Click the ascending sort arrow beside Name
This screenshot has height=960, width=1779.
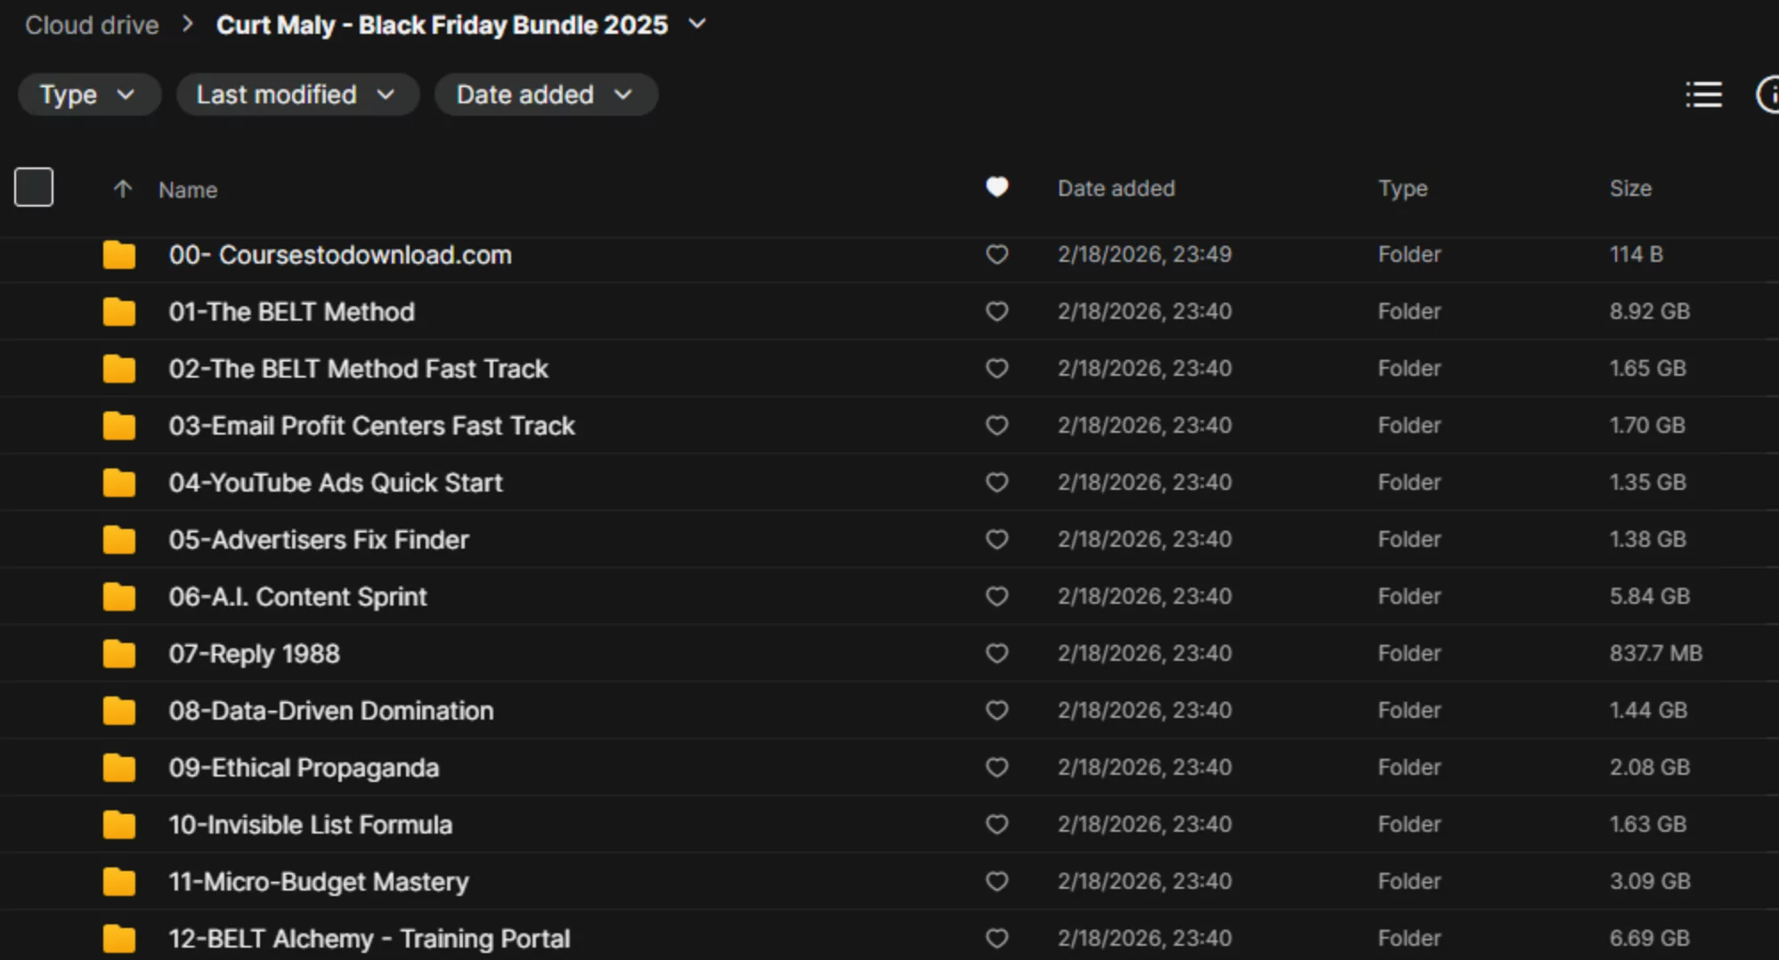pyautogui.click(x=122, y=189)
